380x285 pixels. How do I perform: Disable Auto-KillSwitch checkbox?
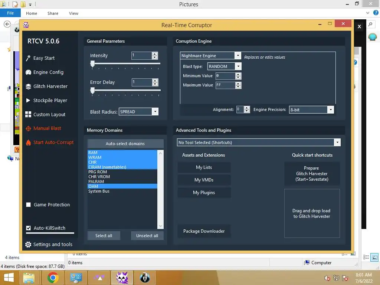click(x=28, y=228)
